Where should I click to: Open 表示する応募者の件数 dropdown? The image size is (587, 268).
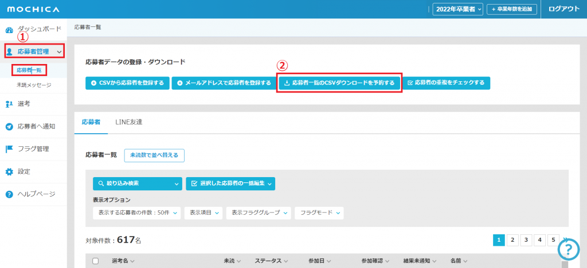point(137,213)
